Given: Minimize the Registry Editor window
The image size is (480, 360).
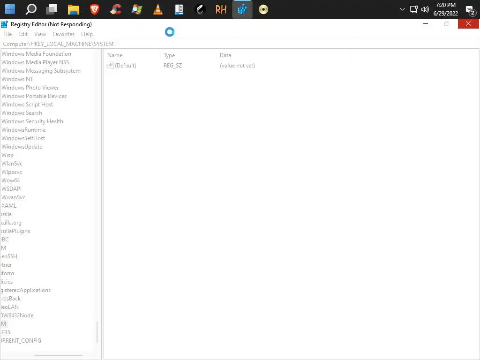Looking at the screenshot, I should pos(426,23).
